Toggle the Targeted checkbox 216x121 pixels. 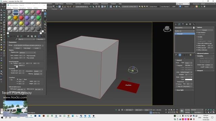point(177,66)
